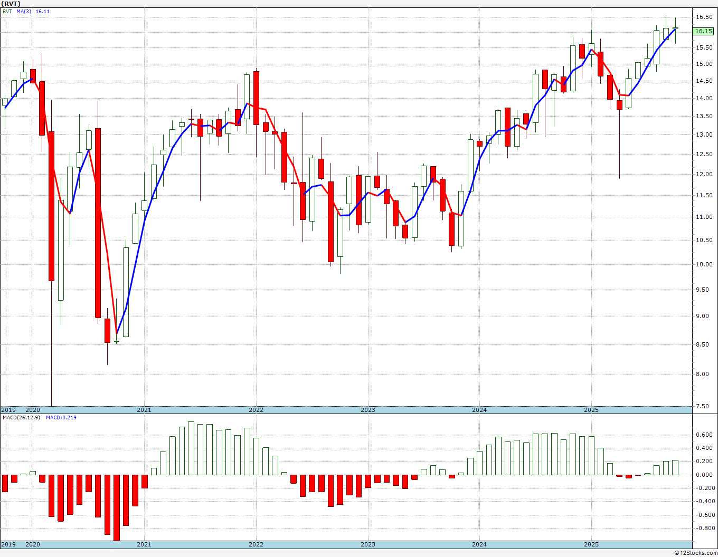
Task: Click the (RVT) chart title
Action: click(x=12, y=4)
